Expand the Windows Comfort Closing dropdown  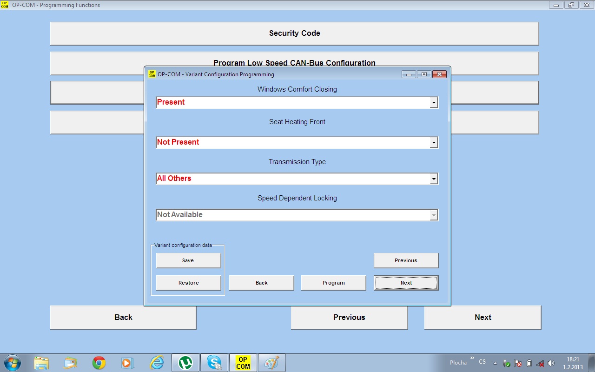tap(434, 103)
